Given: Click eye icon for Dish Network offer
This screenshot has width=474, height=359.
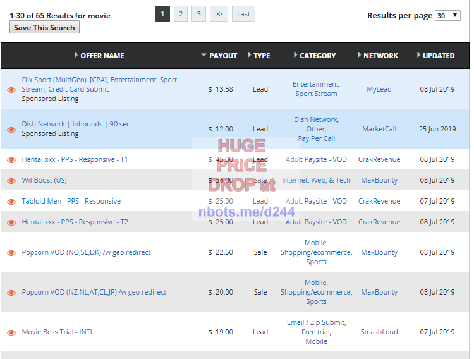Looking at the screenshot, I should click(x=11, y=130).
